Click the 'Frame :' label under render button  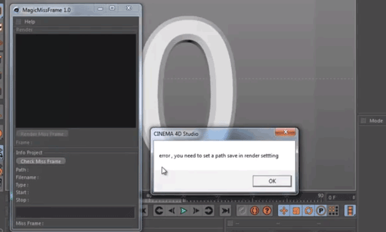[24, 143]
